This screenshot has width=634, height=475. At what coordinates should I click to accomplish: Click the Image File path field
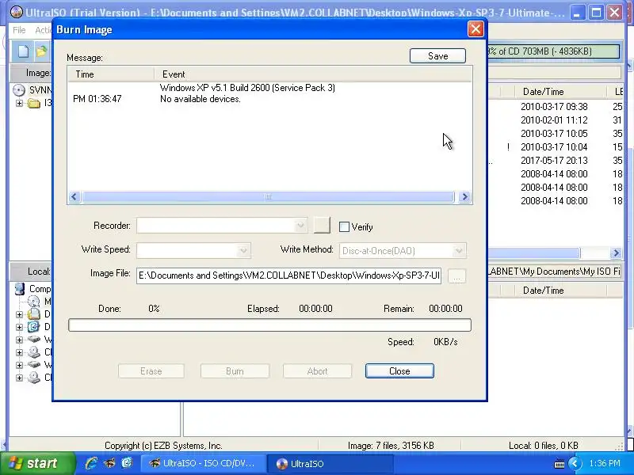288,275
